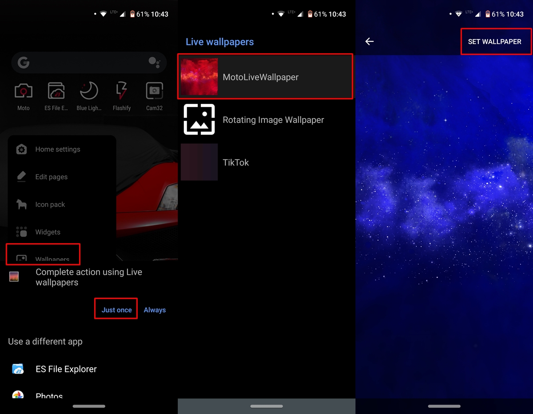Select the TikTok live wallpaper entry
The width and height of the screenshot is (533, 414).
[x=266, y=162]
